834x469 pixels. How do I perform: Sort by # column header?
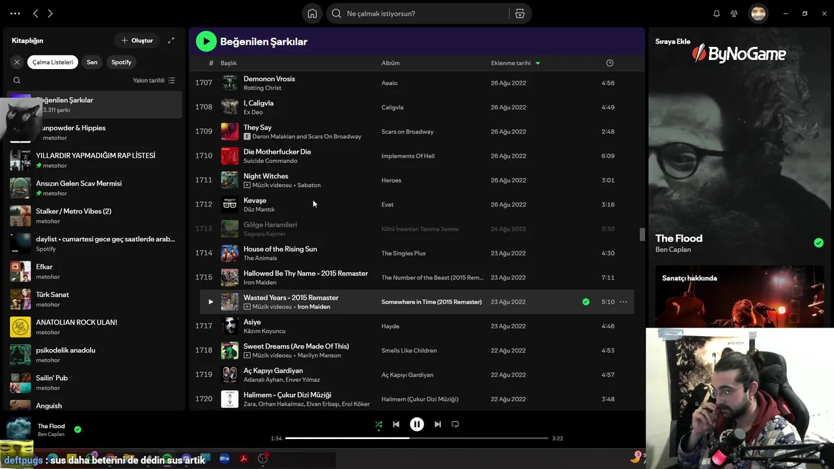pos(211,63)
